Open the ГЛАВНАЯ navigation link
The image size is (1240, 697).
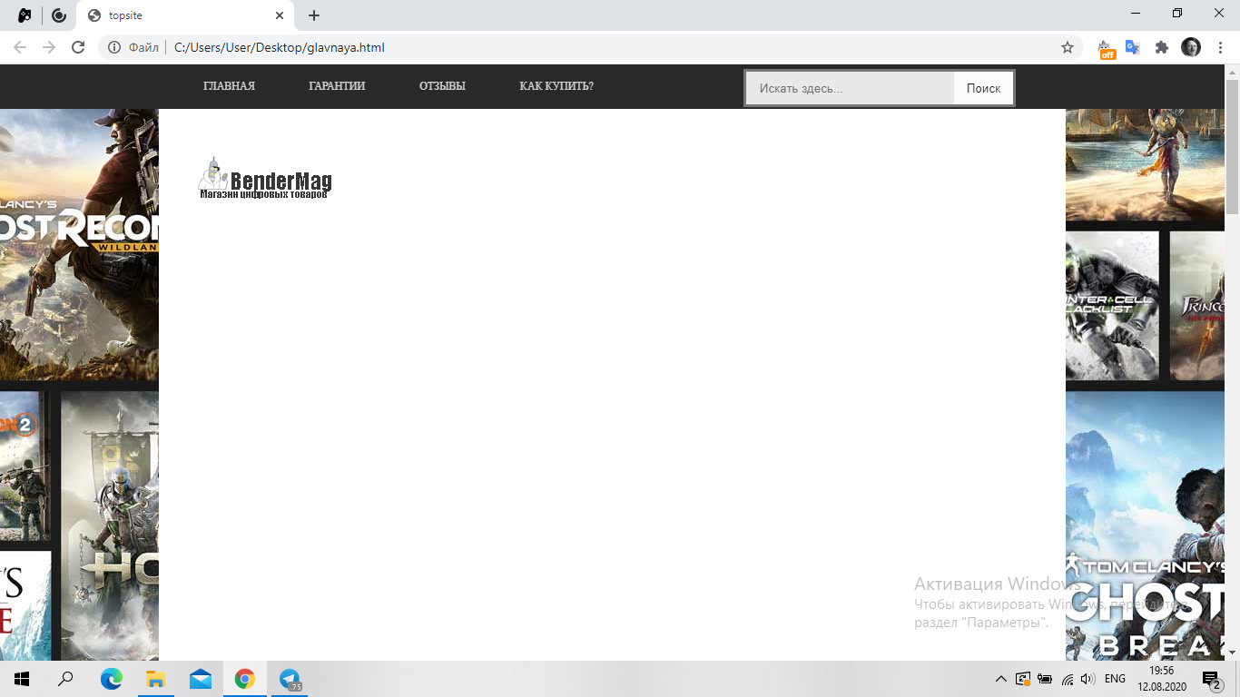click(x=229, y=86)
